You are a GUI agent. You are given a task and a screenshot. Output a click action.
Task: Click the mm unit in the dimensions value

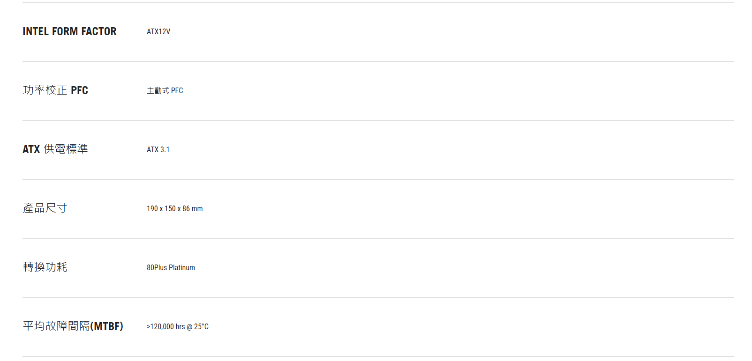point(197,209)
